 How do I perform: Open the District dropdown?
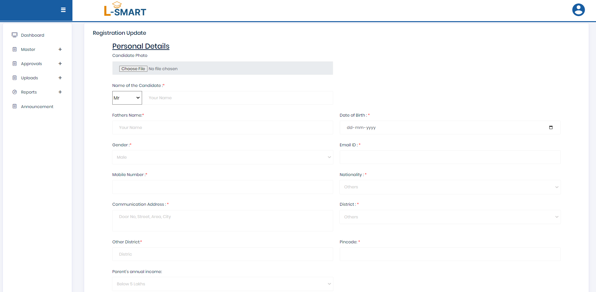pos(450,217)
